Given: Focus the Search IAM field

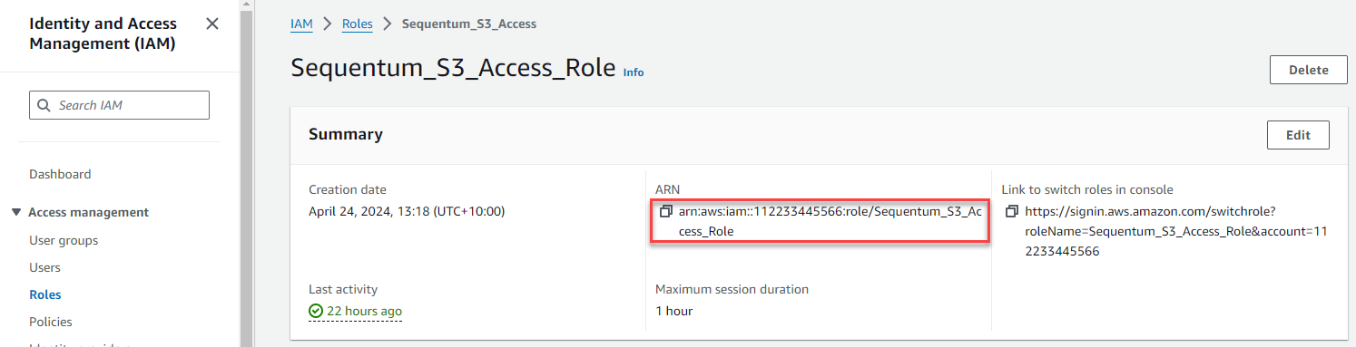Looking at the screenshot, I should coord(120,105).
